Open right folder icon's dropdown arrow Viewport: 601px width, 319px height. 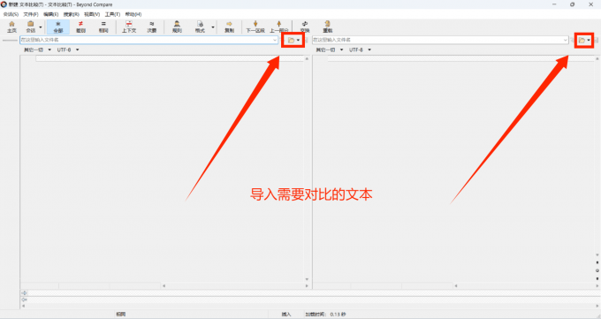point(589,41)
